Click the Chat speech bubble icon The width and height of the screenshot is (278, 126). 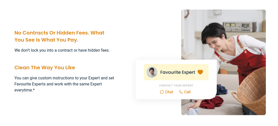coord(162,92)
